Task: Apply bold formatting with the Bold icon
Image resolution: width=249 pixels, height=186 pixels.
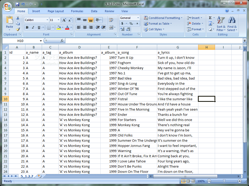Action: point(27,27)
